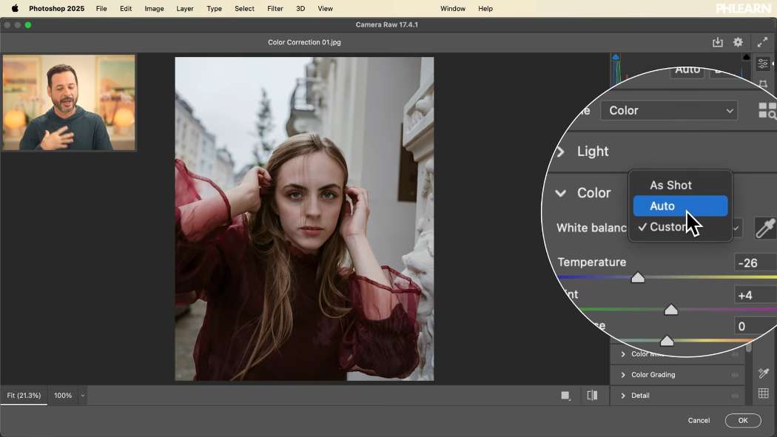Click the presenter webcam thumbnail
Image resolution: width=777 pixels, height=437 pixels.
(x=69, y=103)
